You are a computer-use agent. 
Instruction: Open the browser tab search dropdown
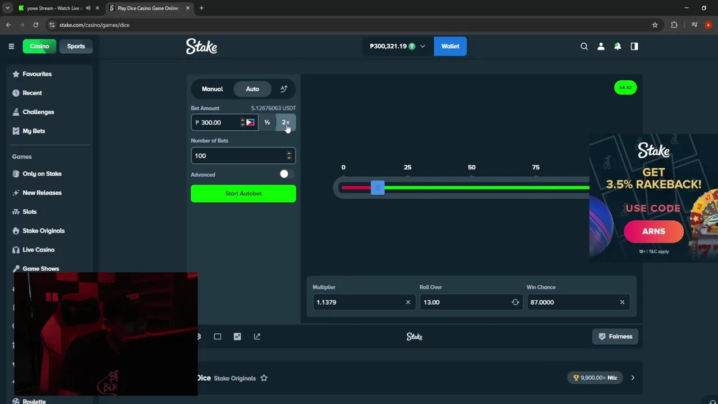(7, 8)
